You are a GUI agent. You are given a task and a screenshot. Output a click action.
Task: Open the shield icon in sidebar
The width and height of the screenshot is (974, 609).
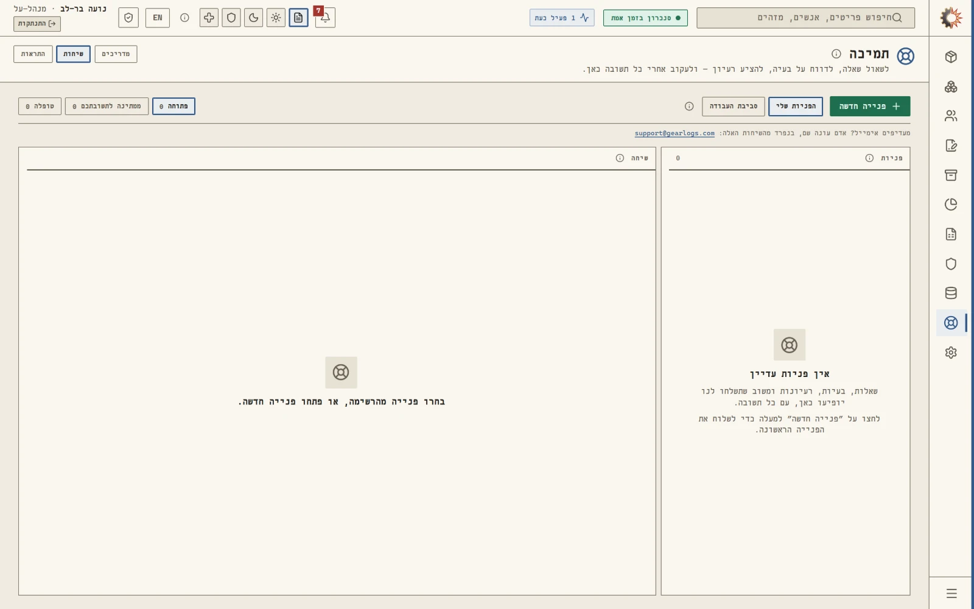(x=951, y=264)
